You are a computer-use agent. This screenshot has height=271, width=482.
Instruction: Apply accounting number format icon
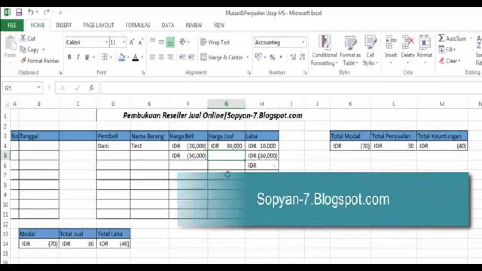click(258, 58)
